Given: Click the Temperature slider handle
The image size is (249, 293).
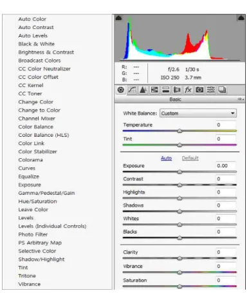Looking at the screenshot, I should point(180,131).
